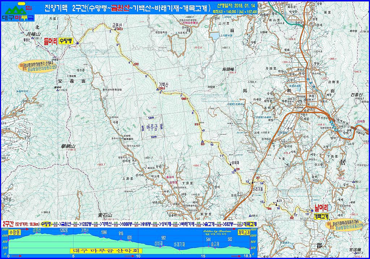Click the Editor by Beoban credit text
This screenshot has width=370, height=259.
point(217,231)
